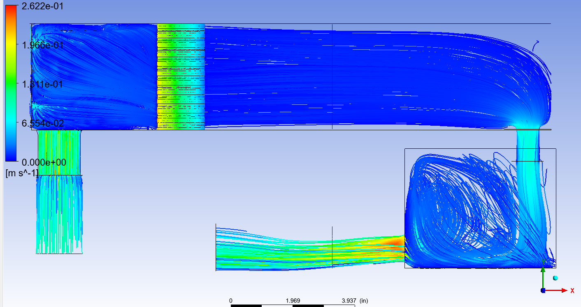Click the (in) unit on scale ruler
This screenshot has width=581, height=307.
tap(363, 301)
